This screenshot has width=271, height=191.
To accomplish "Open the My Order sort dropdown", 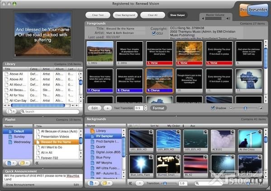I will (176, 126).
